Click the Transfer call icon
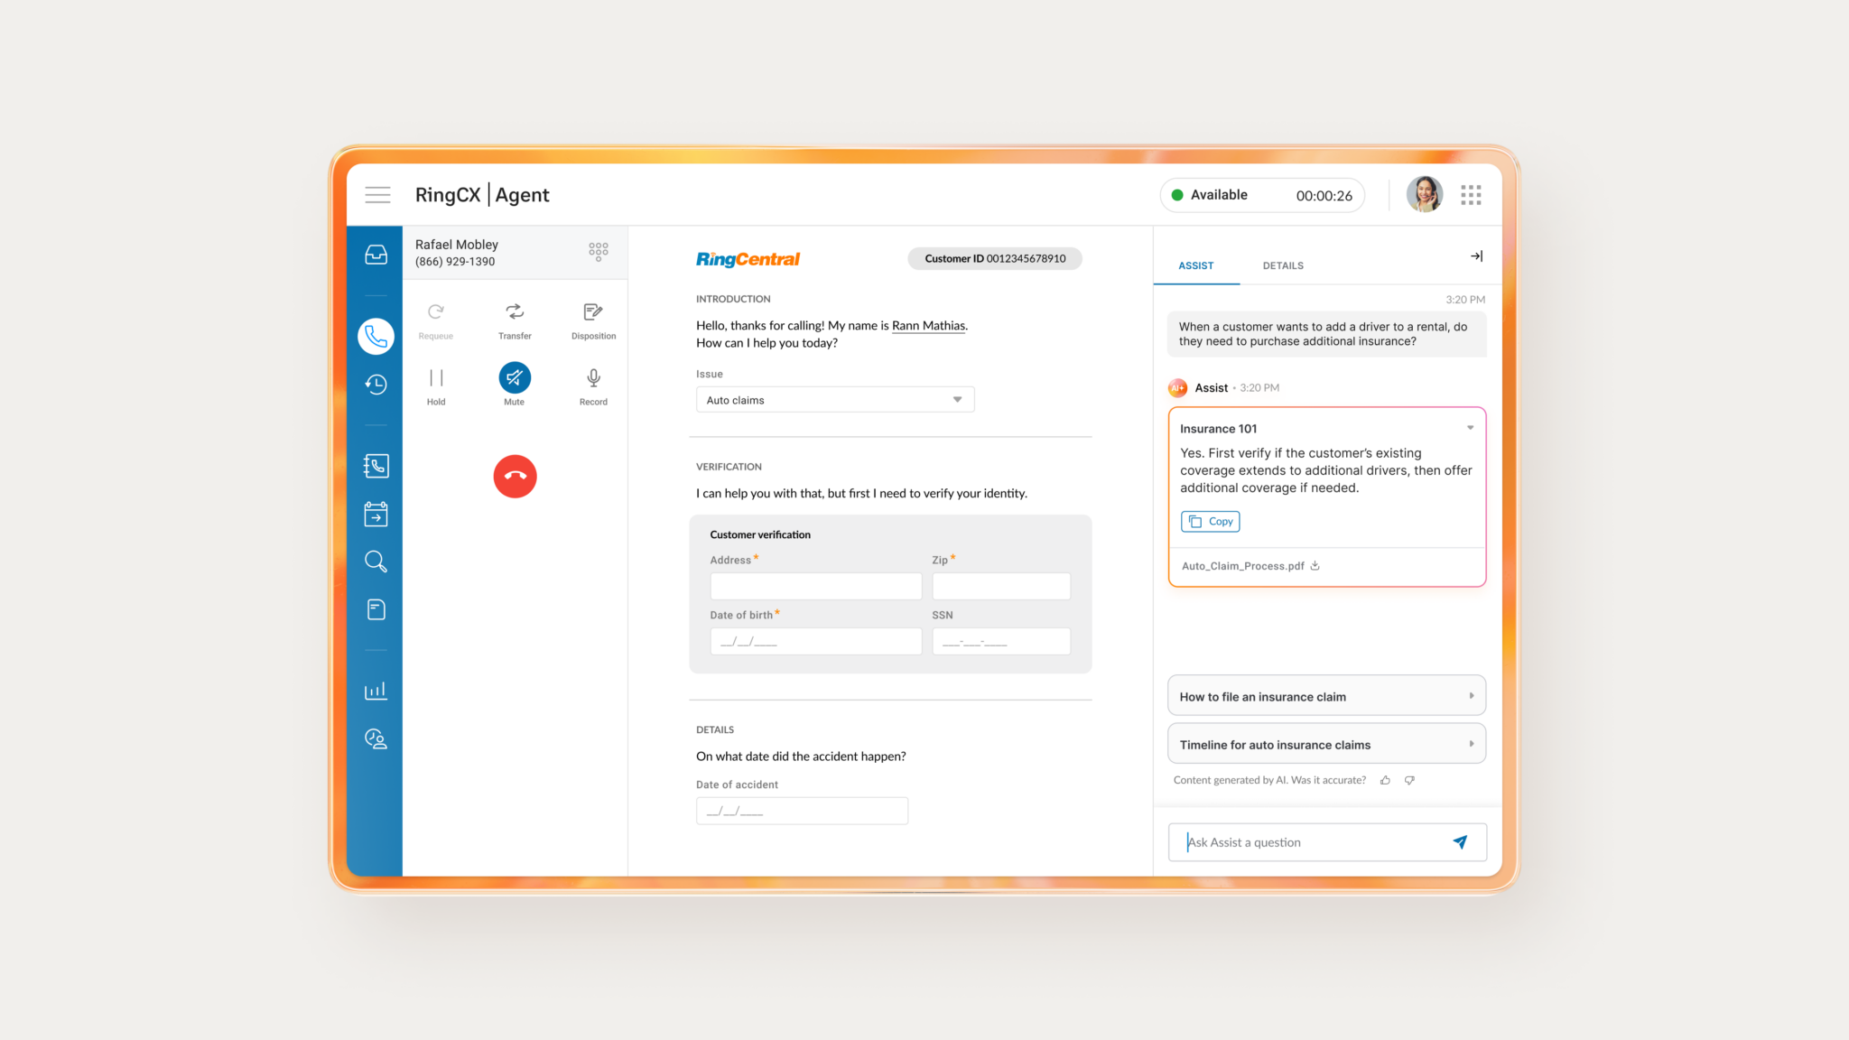 click(515, 312)
